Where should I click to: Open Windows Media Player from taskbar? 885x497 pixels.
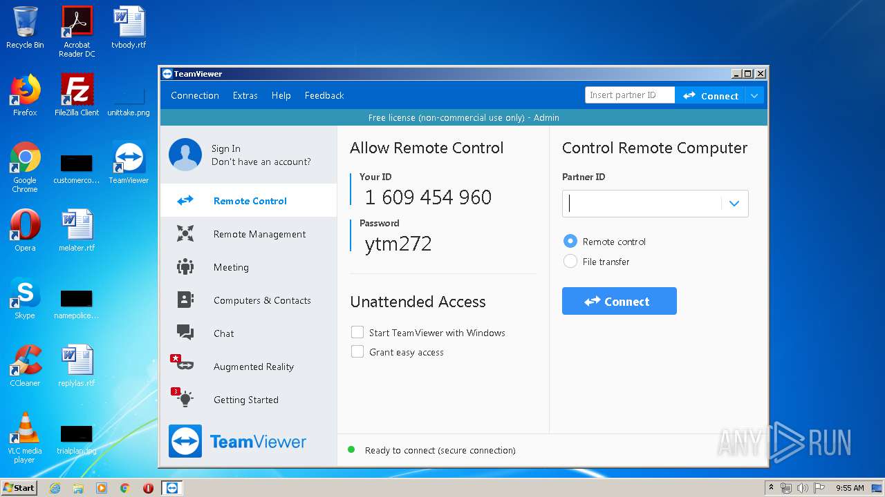point(102,488)
